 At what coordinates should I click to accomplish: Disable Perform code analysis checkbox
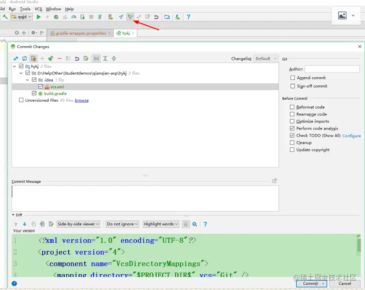[x=292, y=128]
